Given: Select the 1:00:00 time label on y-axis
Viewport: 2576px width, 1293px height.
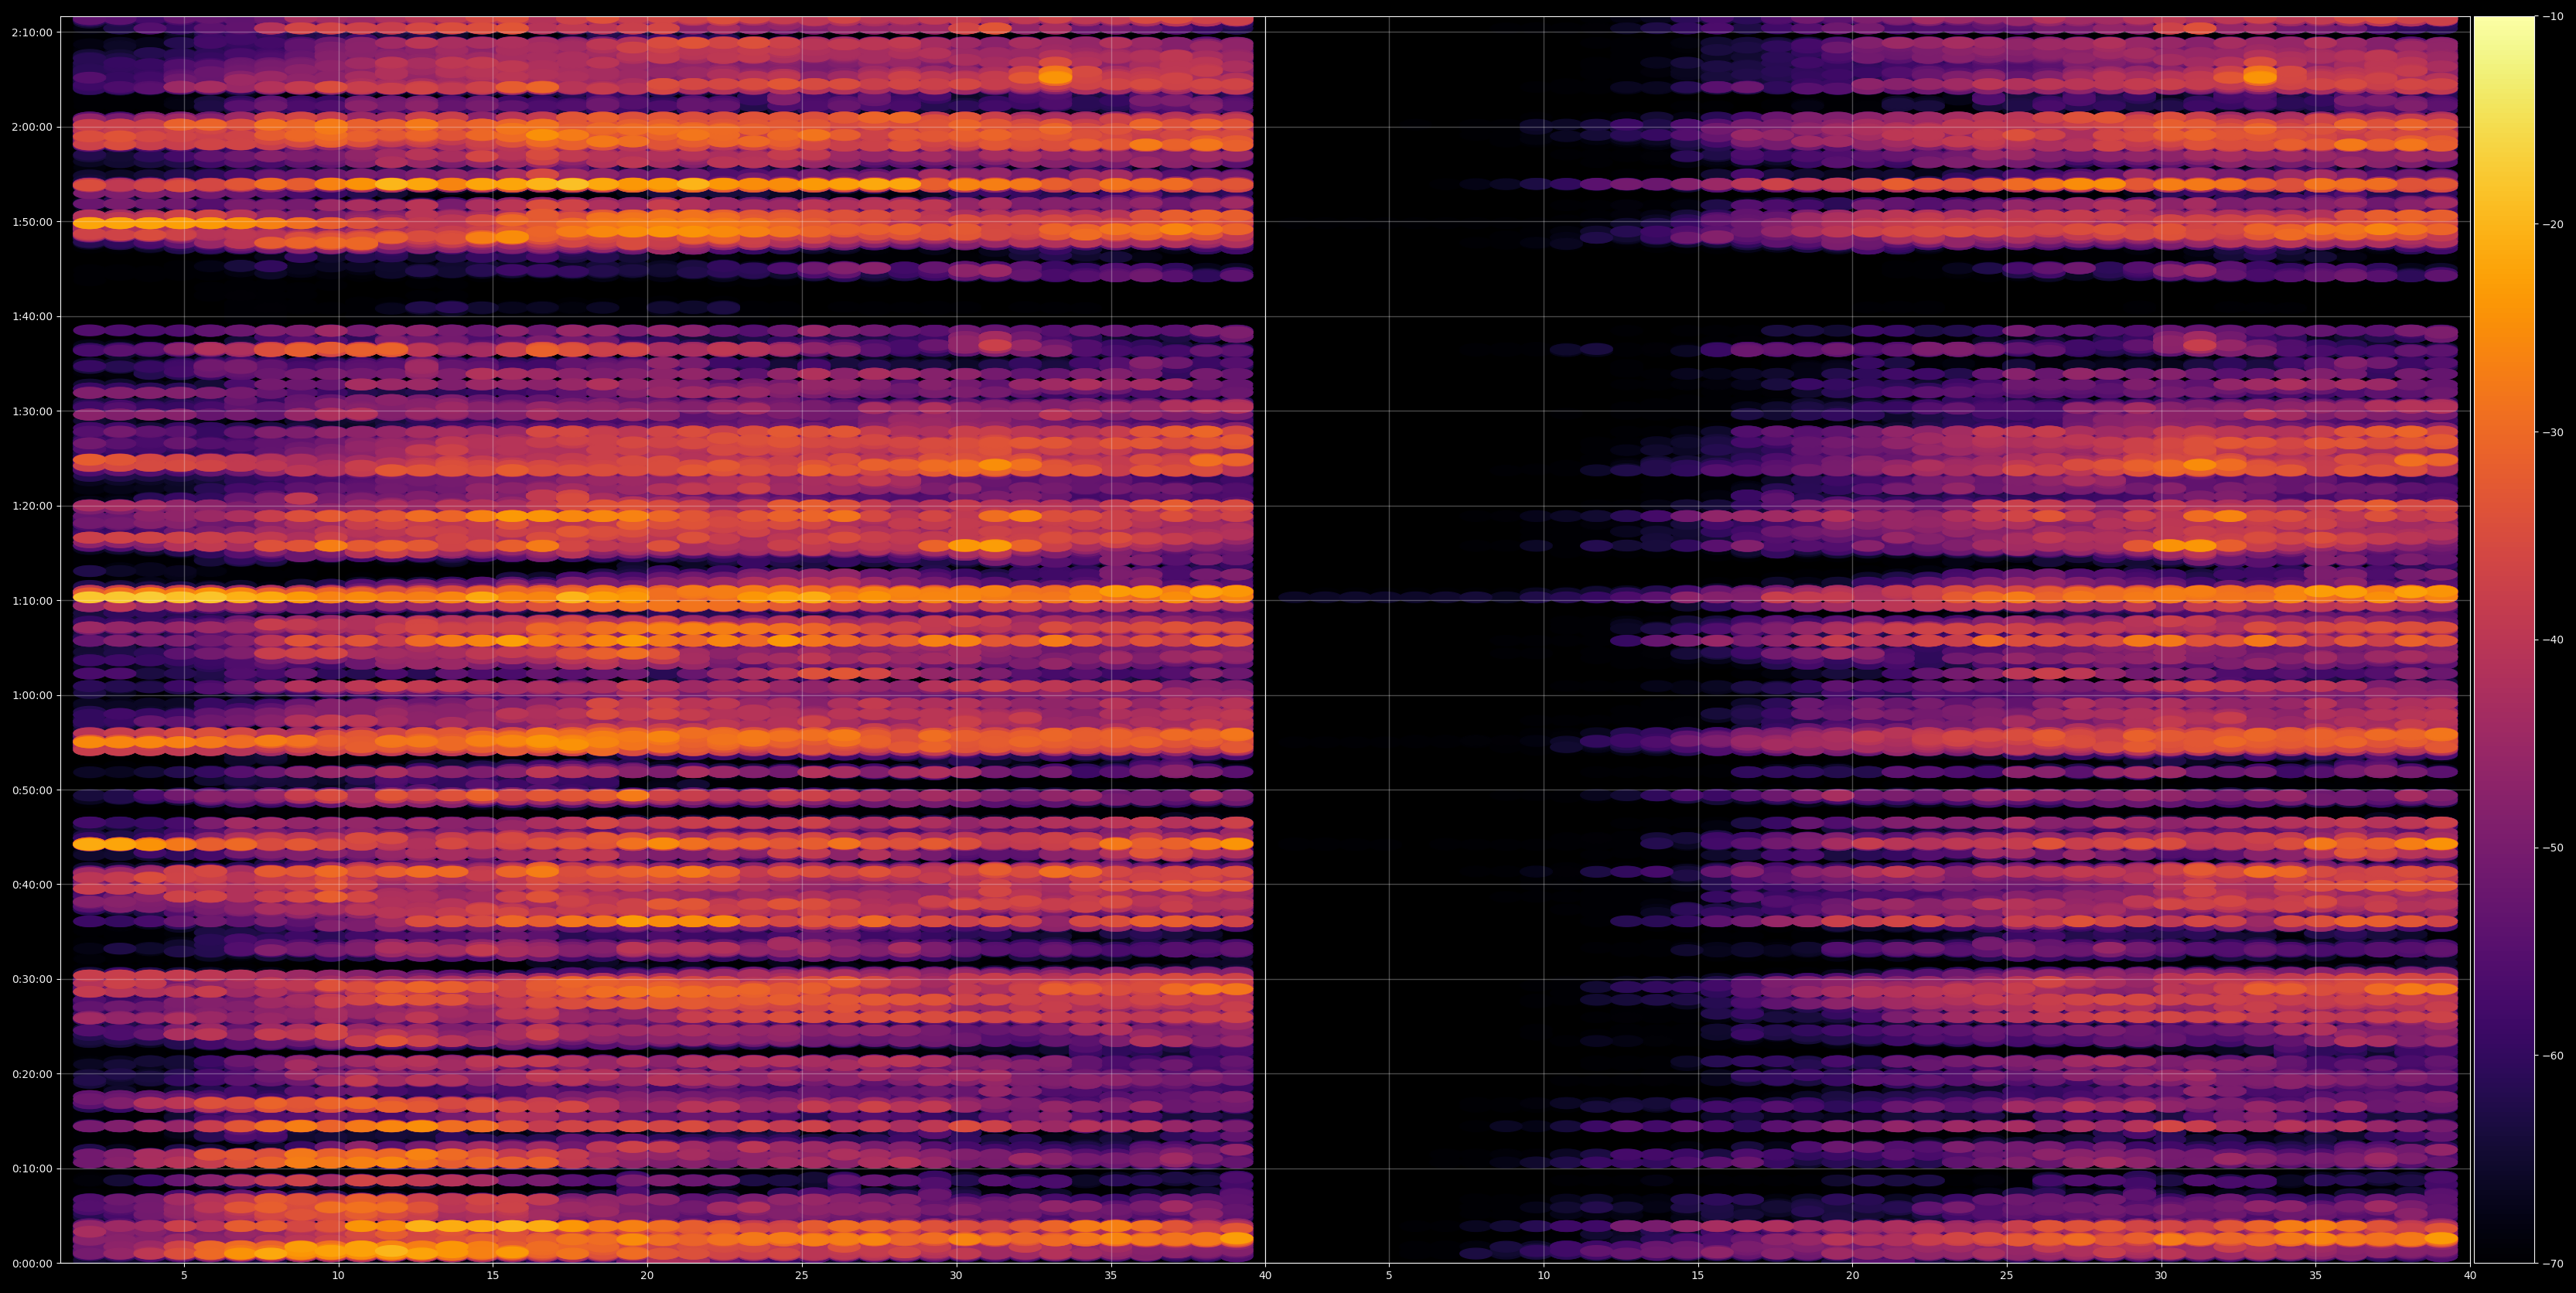Looking at the screenshot, I should click(x=32, y=695).
